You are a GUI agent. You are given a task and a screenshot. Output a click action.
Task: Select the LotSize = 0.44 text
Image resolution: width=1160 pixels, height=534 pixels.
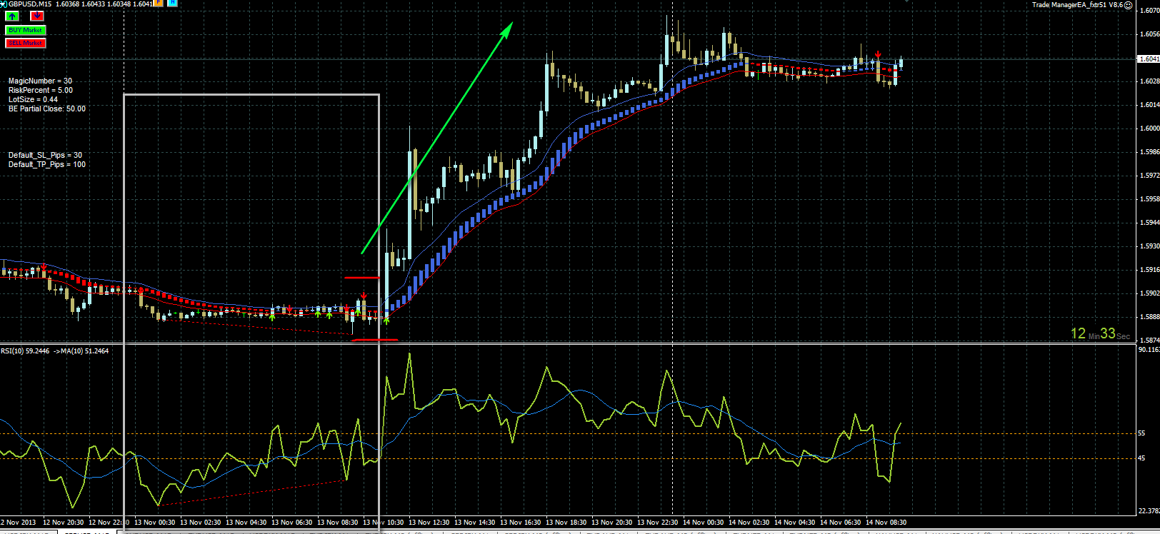point(33,100)
